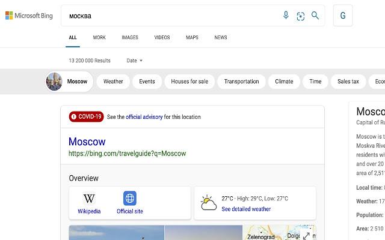Click the bing.com/travelguide URL
This screenshot has height=240, width=385.
coord(127,154)
